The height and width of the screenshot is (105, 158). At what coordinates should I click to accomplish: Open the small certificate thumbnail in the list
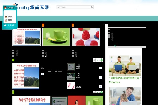click(71, 67)
